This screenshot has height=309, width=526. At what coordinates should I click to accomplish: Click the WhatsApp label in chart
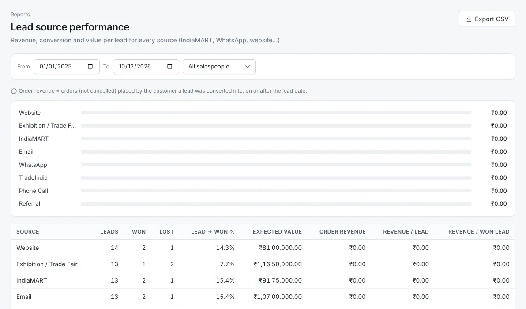[x=33, y=165]
